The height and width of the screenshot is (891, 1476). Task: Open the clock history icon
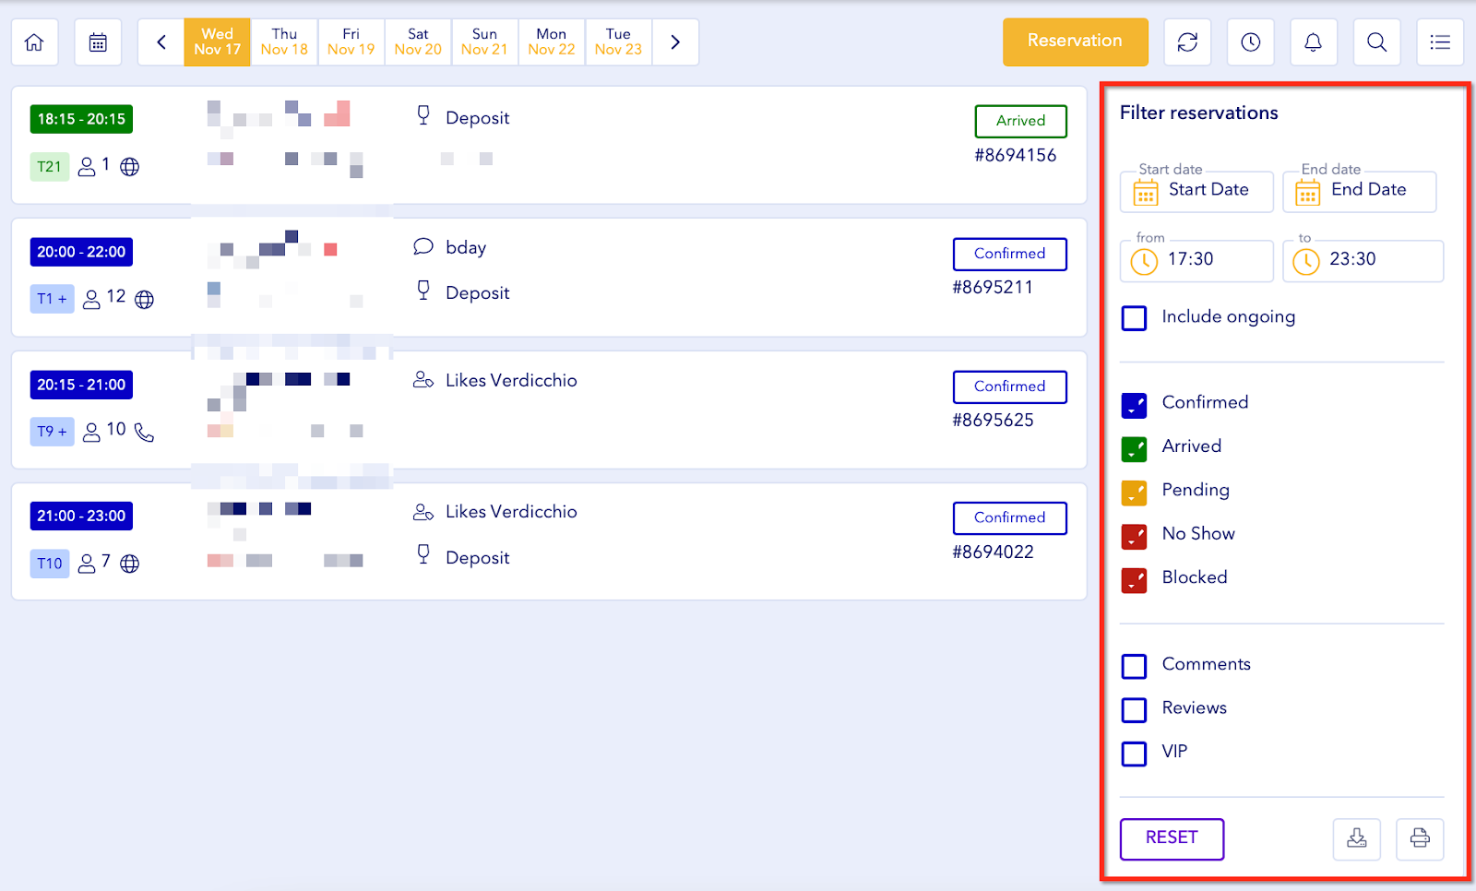coord(1250,42)
